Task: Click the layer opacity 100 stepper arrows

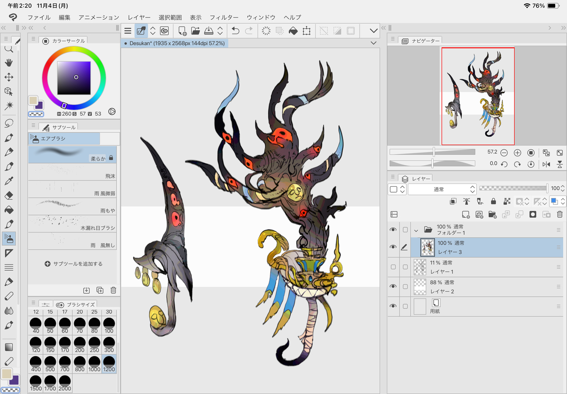Action: pyautogui.click(x=563, y=189)
